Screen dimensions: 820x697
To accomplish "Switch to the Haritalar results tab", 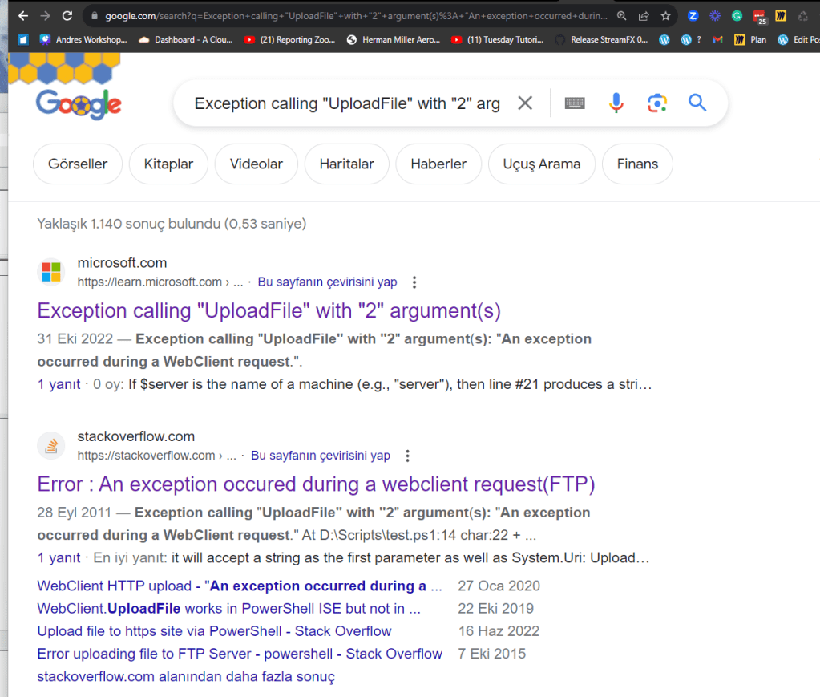I will pyautogui.click(x=347, y=164).
